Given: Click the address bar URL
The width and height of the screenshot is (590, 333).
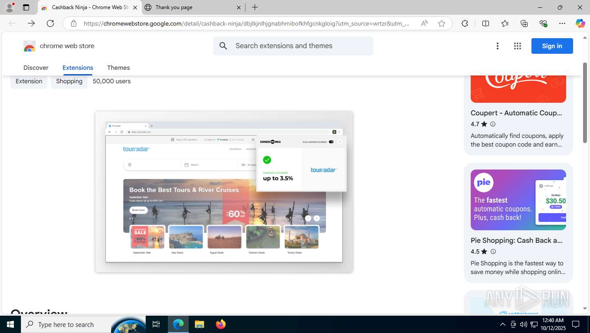Looking at the screenshot, I should coord(246,23).
